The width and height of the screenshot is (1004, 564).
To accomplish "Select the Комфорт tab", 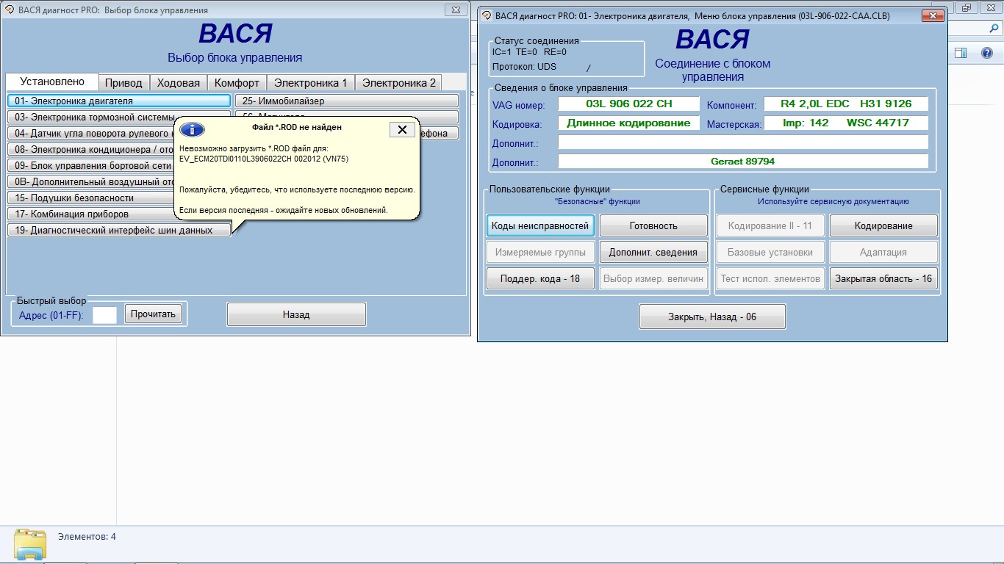I will (237, 82).
